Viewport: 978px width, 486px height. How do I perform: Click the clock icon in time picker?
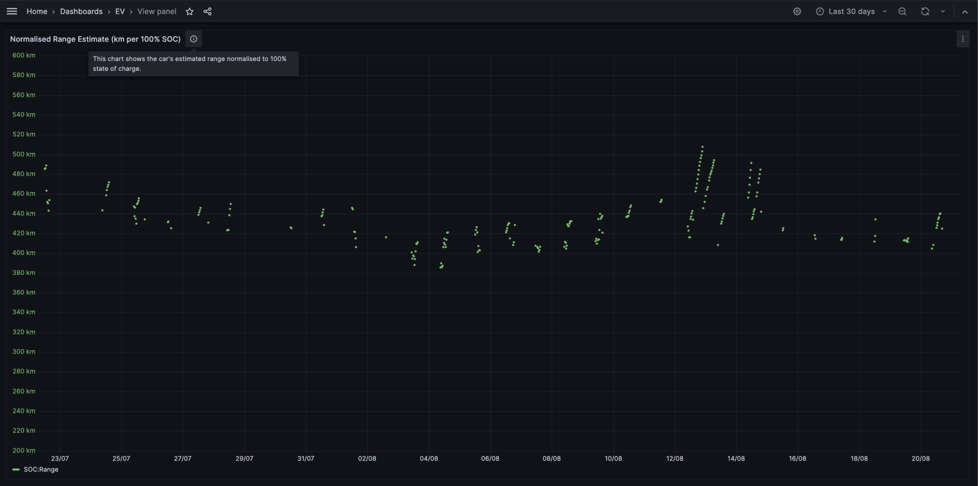(x=820, y=11)
